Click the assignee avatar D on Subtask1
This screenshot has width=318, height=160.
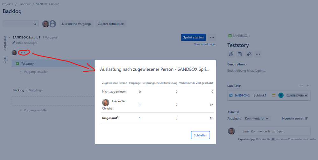(281, 95)
